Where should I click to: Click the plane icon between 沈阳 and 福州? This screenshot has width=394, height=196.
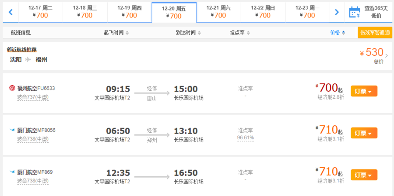coord(28,59)
